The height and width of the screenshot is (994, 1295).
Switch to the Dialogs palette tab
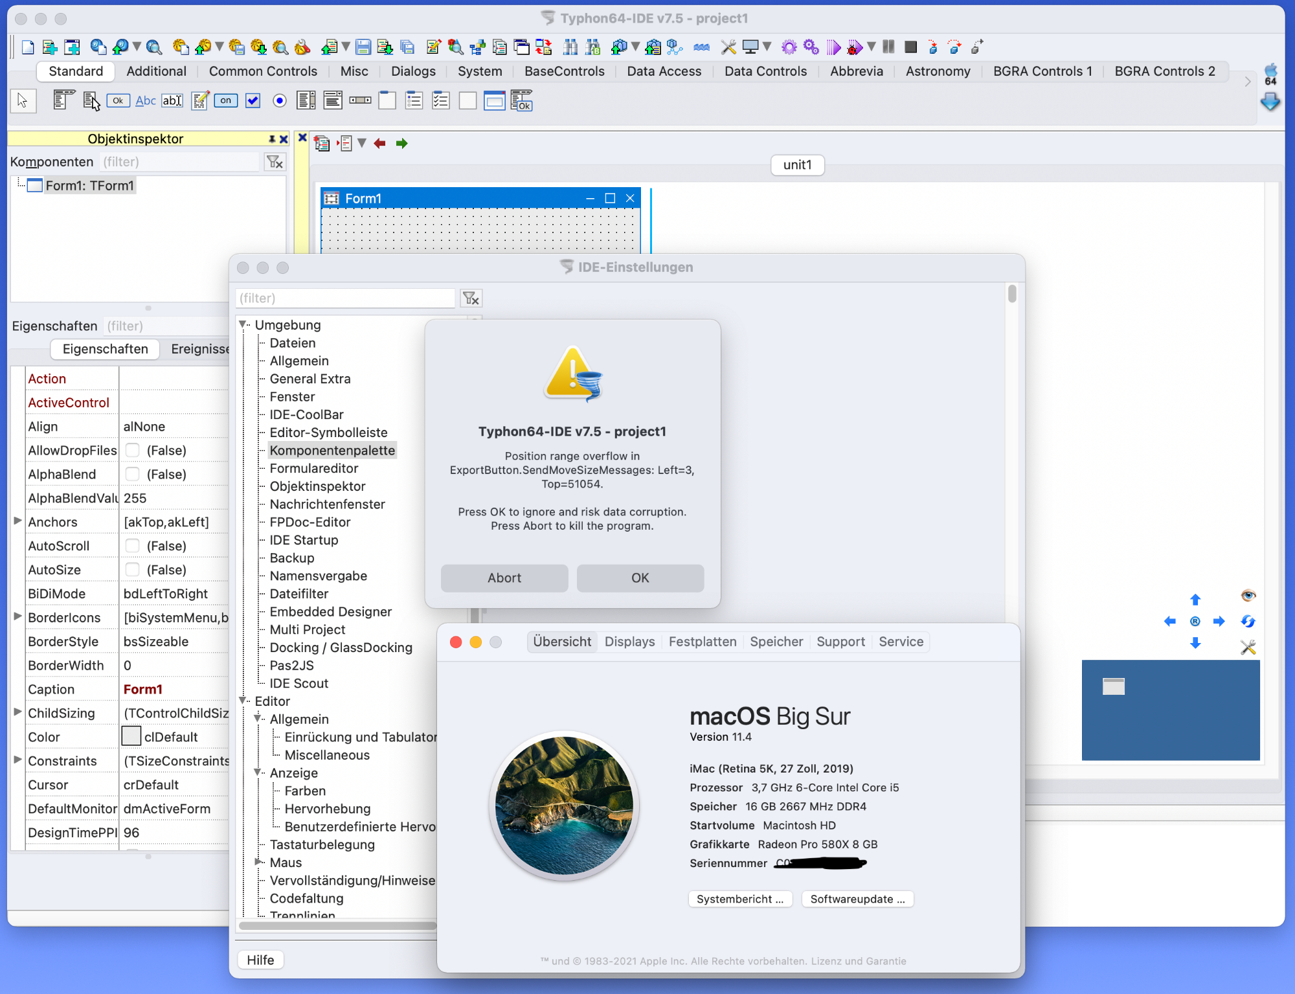(x=413, y=71)
